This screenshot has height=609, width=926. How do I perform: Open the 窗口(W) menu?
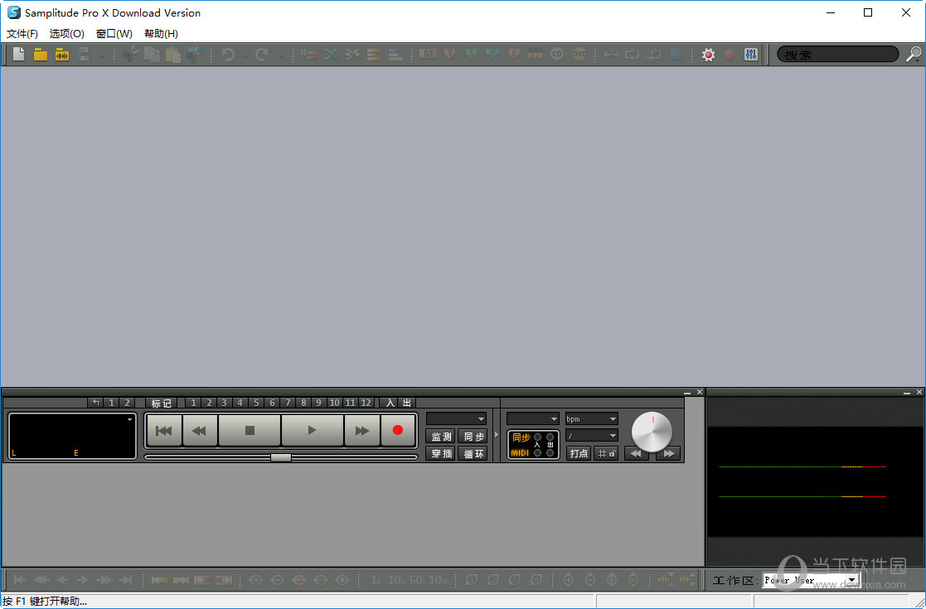click(114, 34)
